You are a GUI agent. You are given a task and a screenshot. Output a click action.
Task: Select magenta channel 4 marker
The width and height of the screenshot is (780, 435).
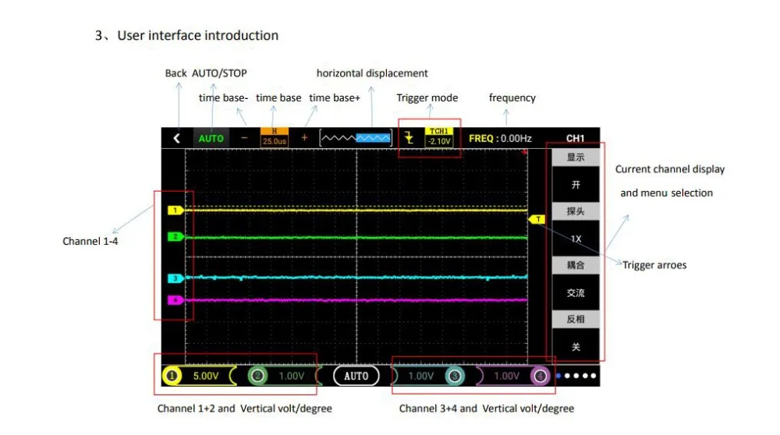click(175, 300)
